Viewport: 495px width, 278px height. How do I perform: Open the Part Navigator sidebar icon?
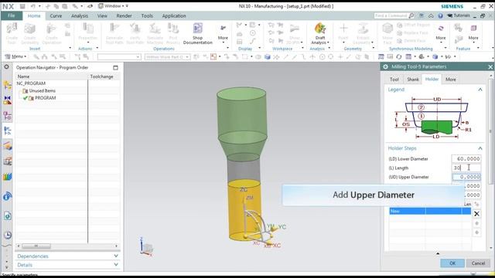pos(8,116)
